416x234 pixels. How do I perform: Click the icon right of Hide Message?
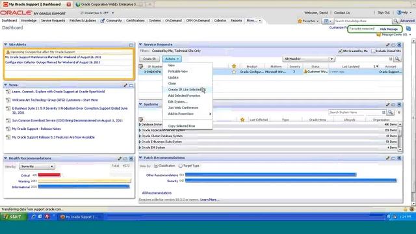click(408, 29)
